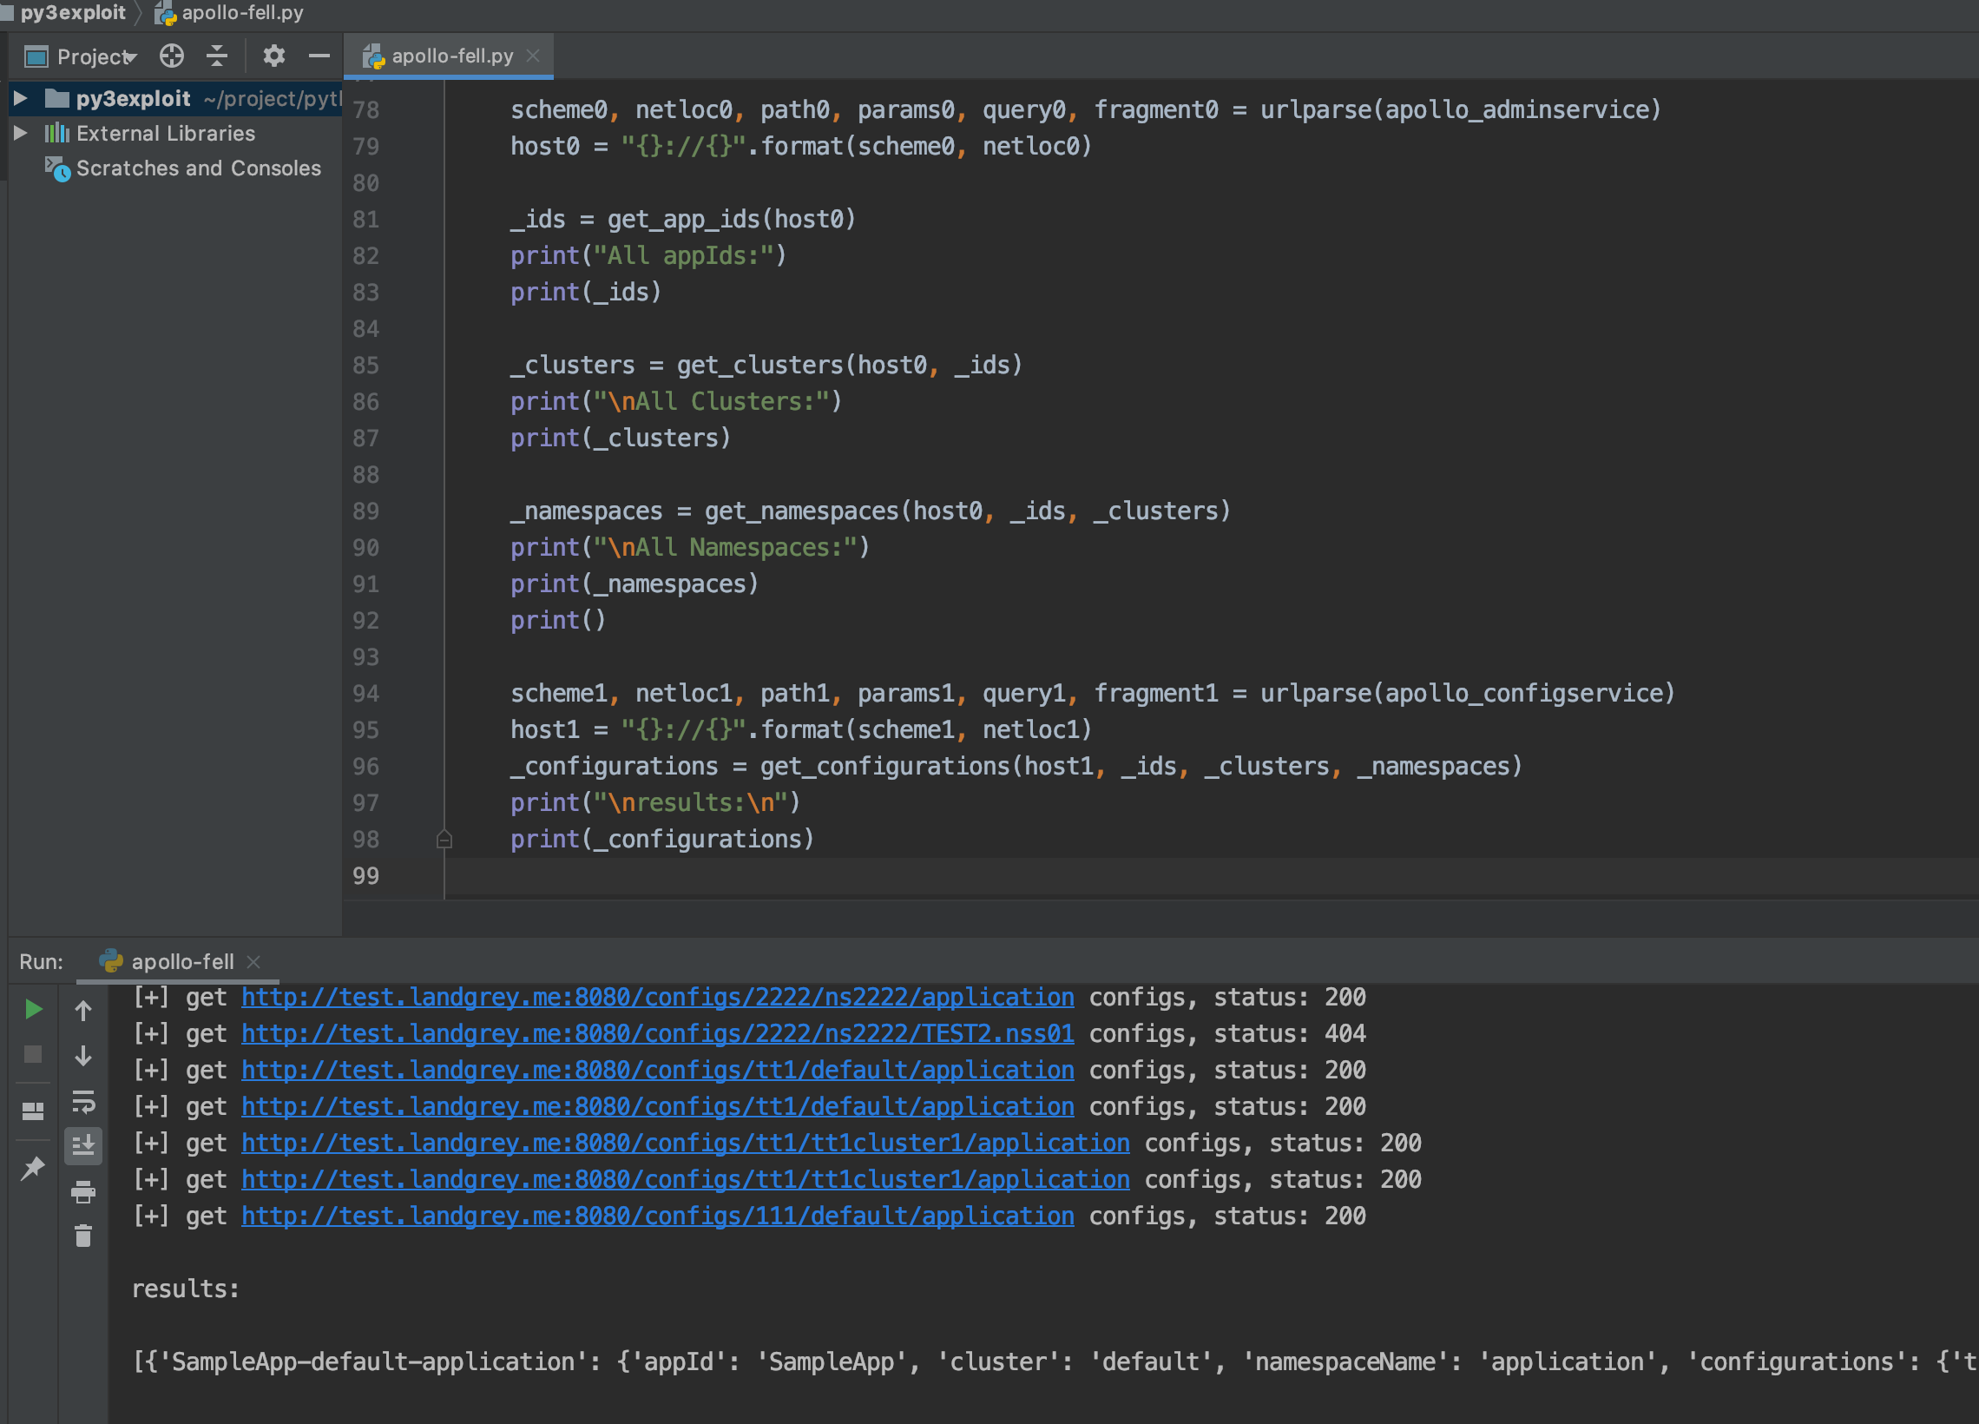Screen dimensions: 1979x1424
Task: Click py3exploit in the breadcrumb bar
Action: click(72, 12)
